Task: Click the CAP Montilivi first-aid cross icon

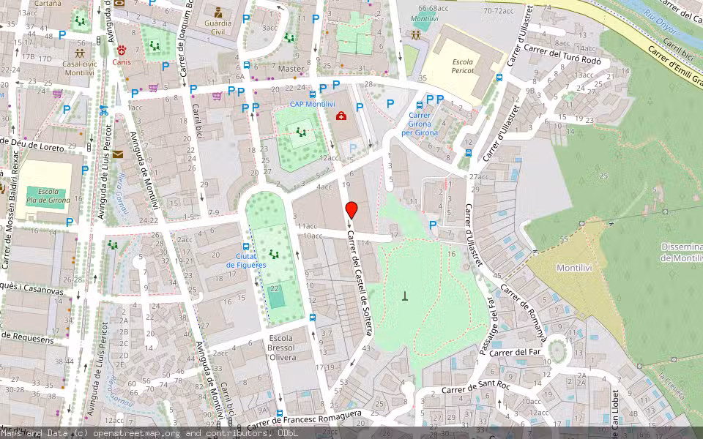Action: [x=341, y=116]
